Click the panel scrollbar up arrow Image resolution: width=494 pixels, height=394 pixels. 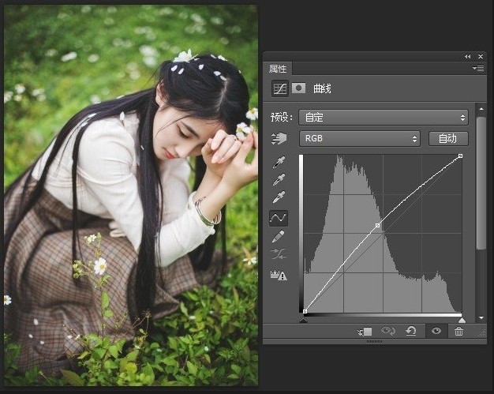point(481,109)
